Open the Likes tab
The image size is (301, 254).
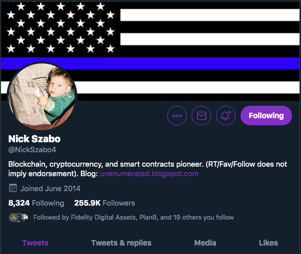269,243
